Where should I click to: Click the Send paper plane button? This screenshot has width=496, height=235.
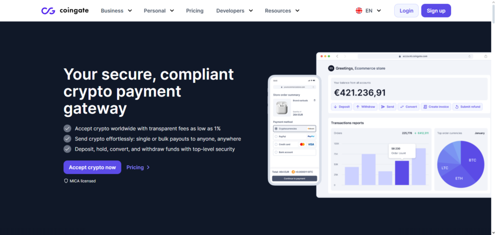(387, 107)
